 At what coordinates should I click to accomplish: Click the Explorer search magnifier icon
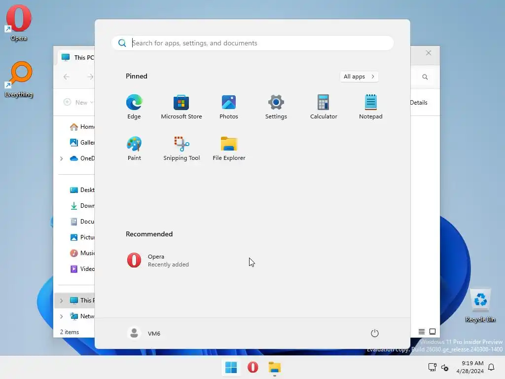(x=425, y=76)
